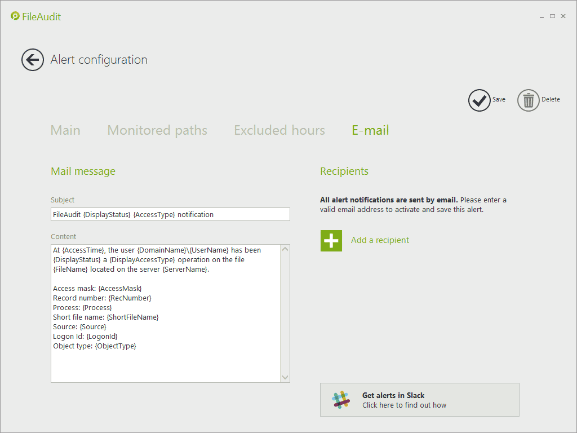
Task: Switch to the Main tab
Action: tap(65, 130)
